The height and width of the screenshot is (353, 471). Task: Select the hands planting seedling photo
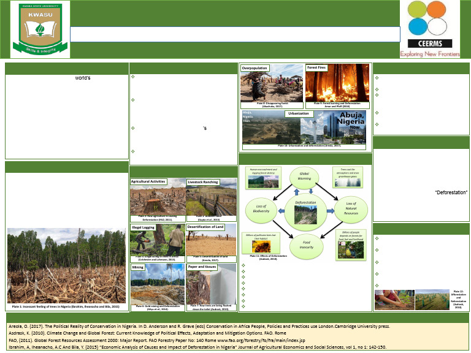pyautogui.click(x=394, y=300)
